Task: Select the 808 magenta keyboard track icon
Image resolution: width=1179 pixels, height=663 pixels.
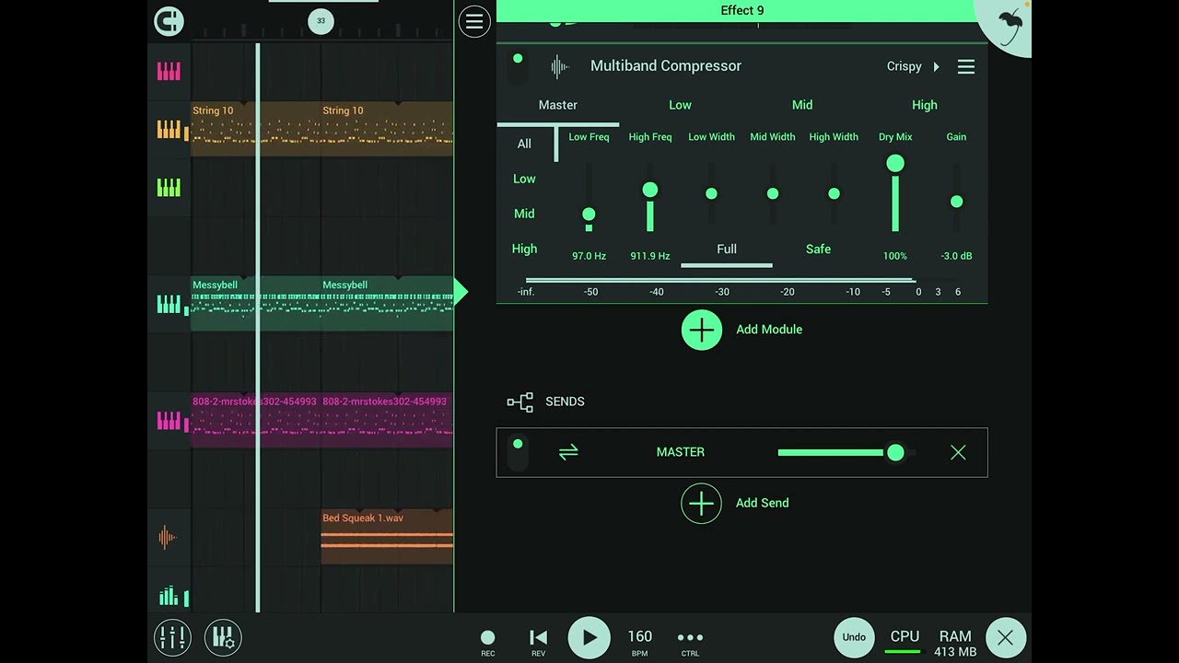Action: tap(169, 421)
